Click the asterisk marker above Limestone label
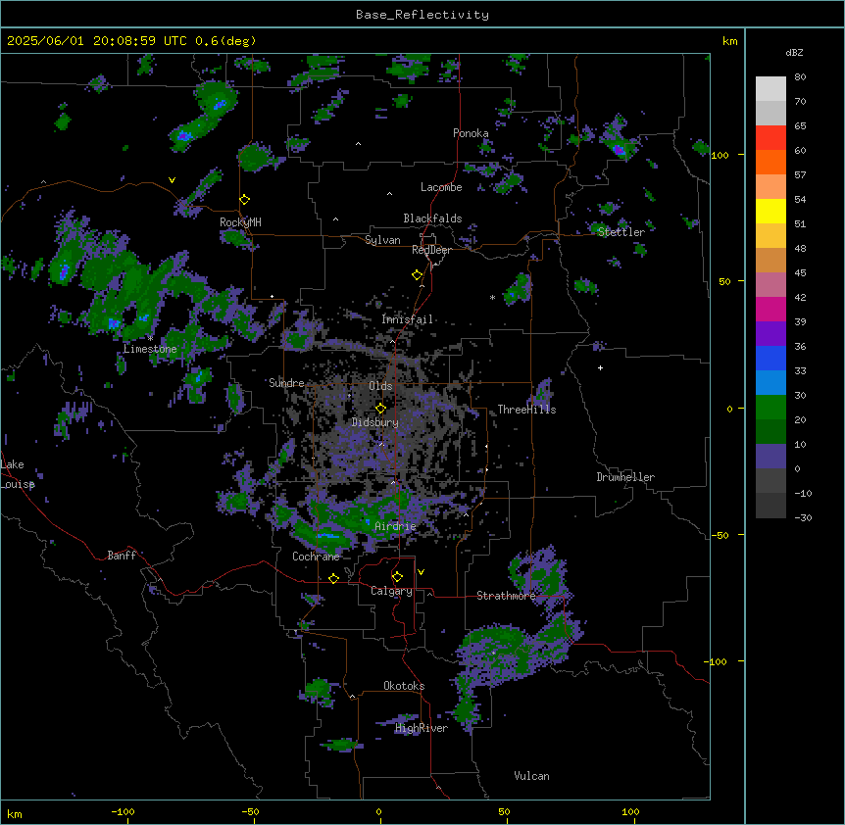 [x=150, y=339]
